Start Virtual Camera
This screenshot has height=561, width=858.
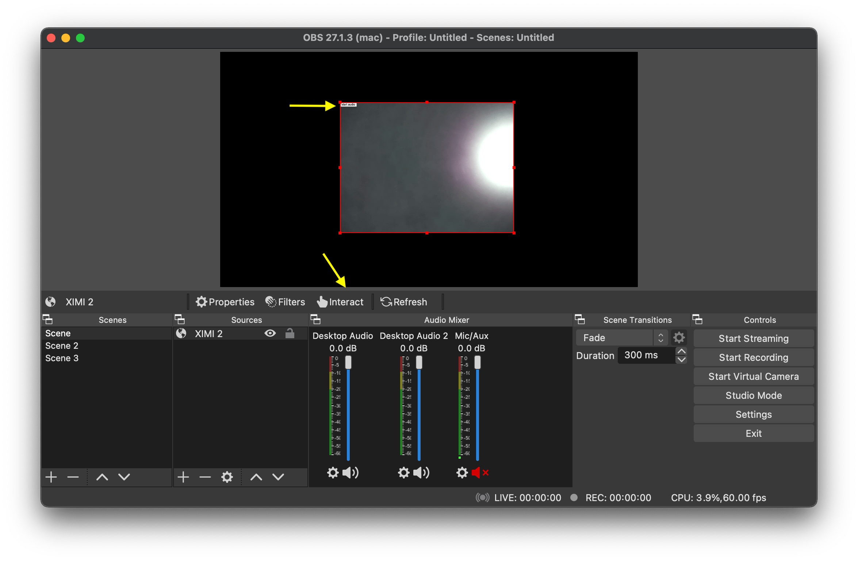pyautogui.click(x=754, y=377)
